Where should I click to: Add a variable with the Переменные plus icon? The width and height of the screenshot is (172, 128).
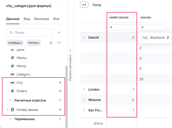pos(60,119)
